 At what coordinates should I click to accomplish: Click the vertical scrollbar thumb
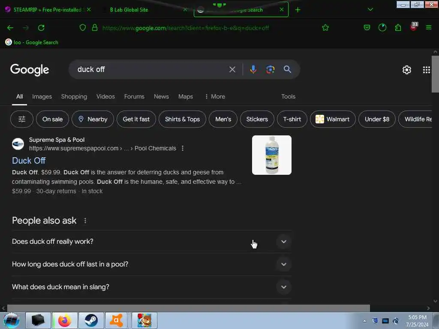coord(435,74)
